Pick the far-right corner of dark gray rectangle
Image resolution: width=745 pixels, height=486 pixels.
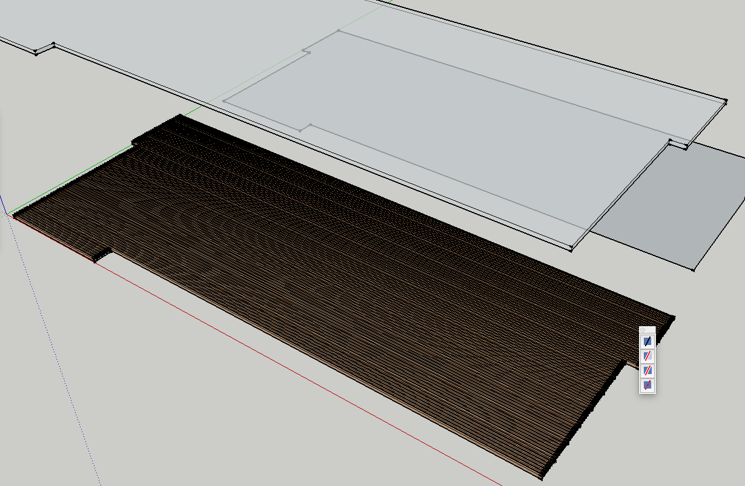coord(694,270)
